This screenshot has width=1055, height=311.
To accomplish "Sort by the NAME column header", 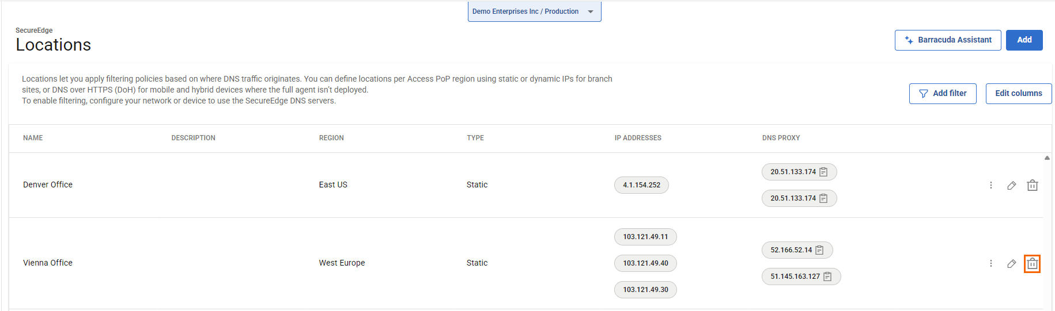I will 33,138.
